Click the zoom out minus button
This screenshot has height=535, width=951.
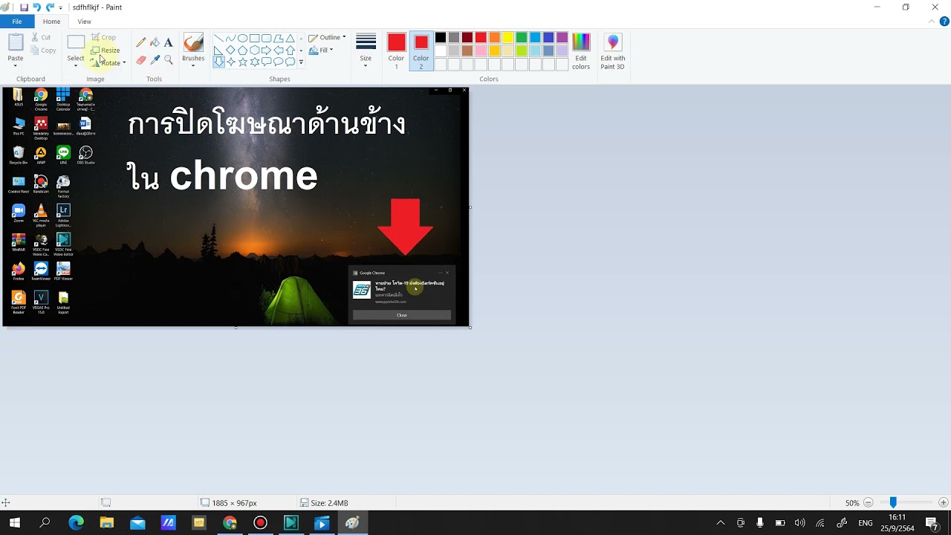[868, 503]
